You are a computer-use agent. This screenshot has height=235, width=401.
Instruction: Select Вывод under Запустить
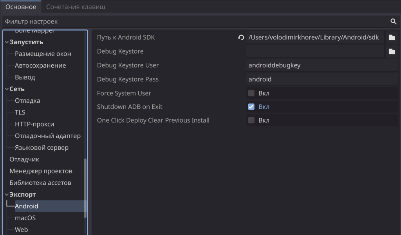tap(25, 77)
